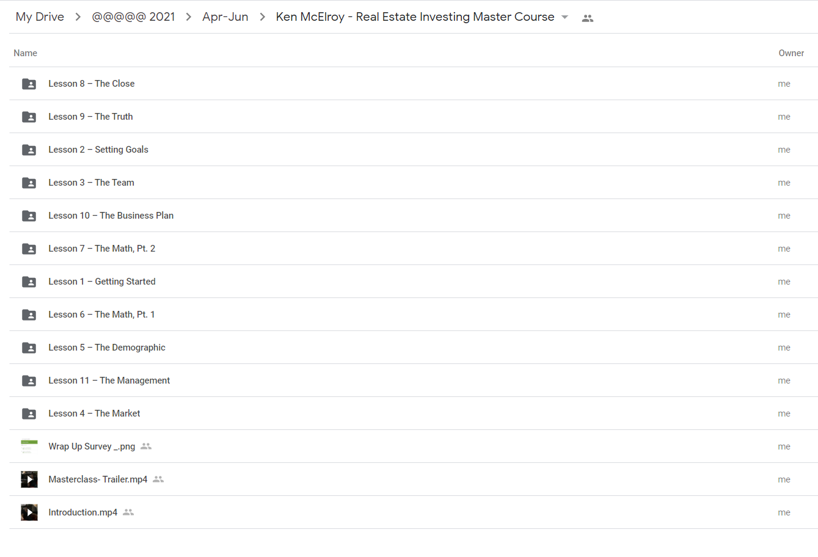Select the Masterclass- Trailer.mp4 file name
Screen dimensions: 818x557
click(98, 479)
